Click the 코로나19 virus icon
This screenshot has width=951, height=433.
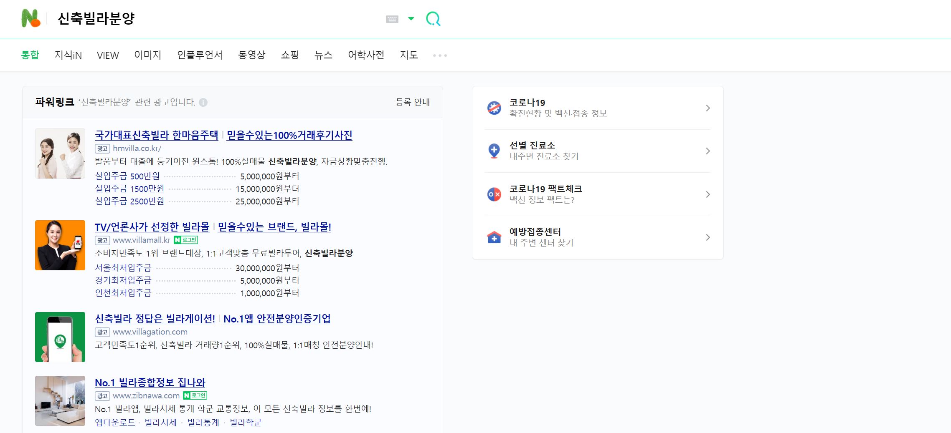coord(494,108)
